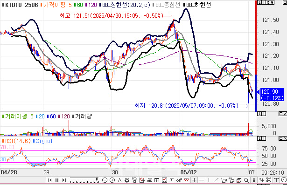
Task: Open the text label 'A' tool
Action: pyautogui.click(x=120, y=180)
